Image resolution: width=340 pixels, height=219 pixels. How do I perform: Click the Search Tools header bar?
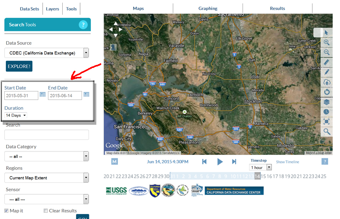48,24
